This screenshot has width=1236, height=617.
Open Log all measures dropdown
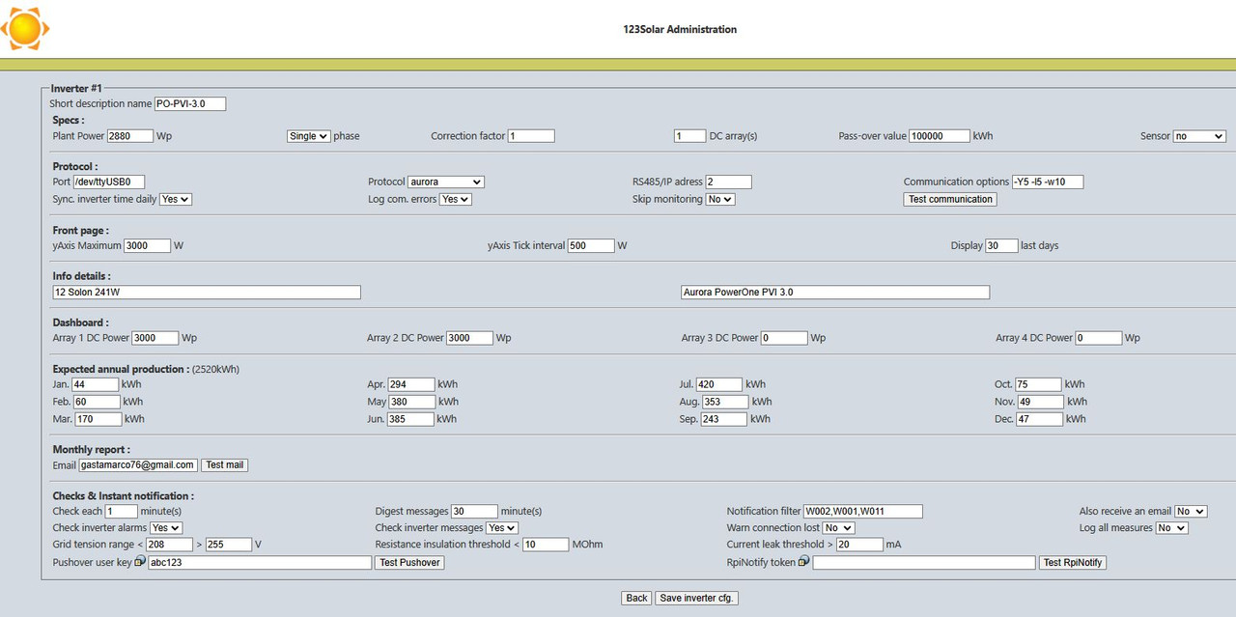coord(1171,527)
